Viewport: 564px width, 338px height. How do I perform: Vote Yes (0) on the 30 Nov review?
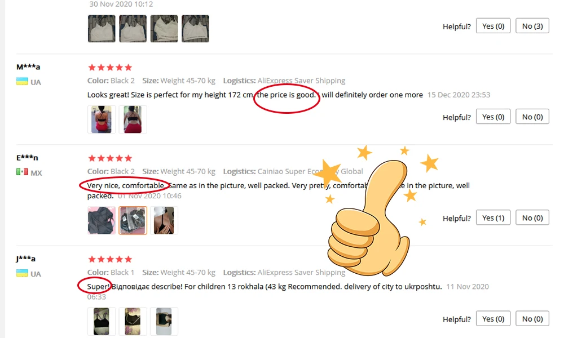point(493,26)
